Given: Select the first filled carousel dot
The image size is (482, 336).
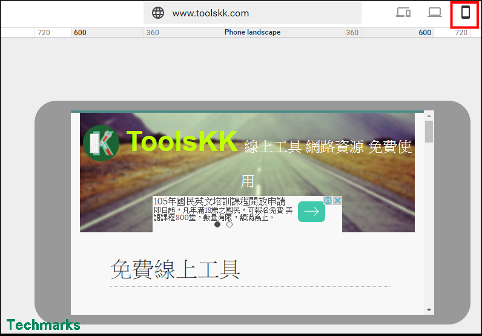Looking at the screenshot, I should click(x=217, y=224).
